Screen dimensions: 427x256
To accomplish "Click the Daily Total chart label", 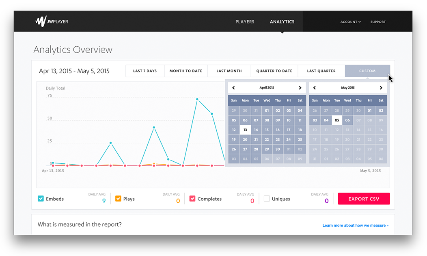I will pyautogui.click(x=55, y=88).
